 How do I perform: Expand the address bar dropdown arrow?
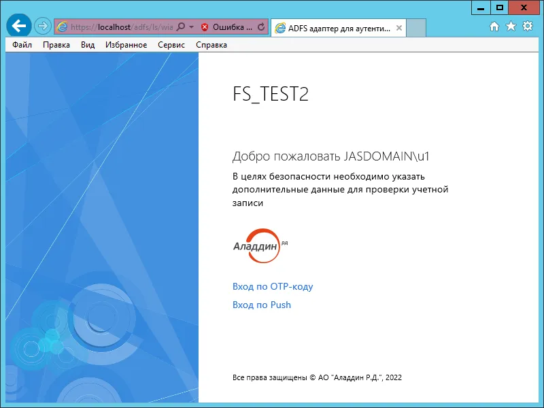pyautogui.click(x=192, y=27)
